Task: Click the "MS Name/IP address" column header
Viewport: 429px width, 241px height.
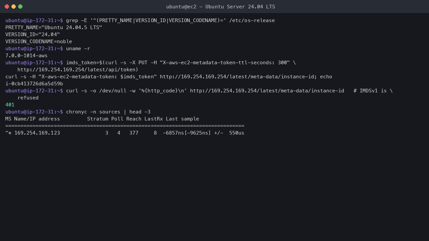Action: tap(33, 119)
